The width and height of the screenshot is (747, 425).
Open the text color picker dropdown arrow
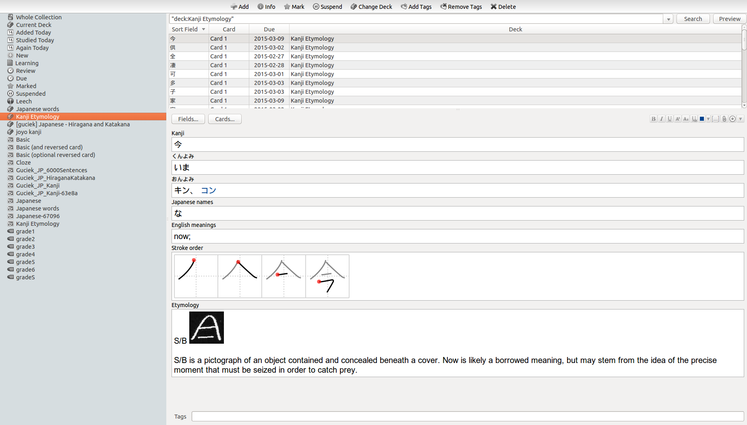coord(708,119)
